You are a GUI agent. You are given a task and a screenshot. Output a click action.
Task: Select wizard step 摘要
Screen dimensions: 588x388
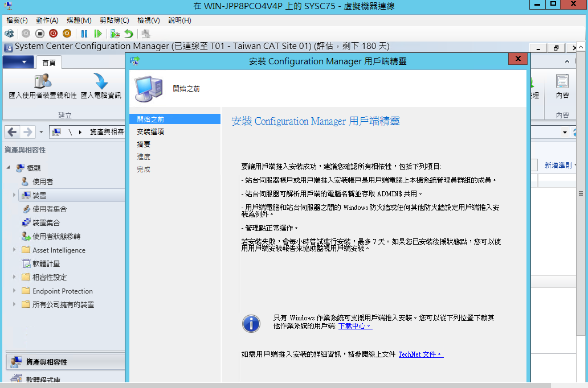144,144
